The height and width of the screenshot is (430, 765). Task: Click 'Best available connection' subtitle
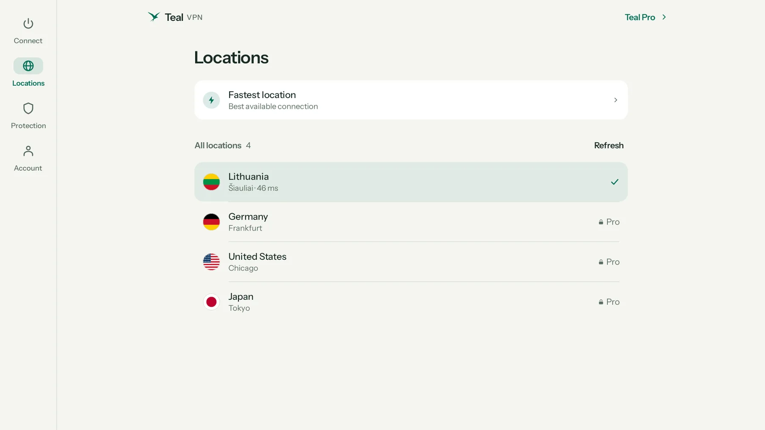tap(273, 107)
